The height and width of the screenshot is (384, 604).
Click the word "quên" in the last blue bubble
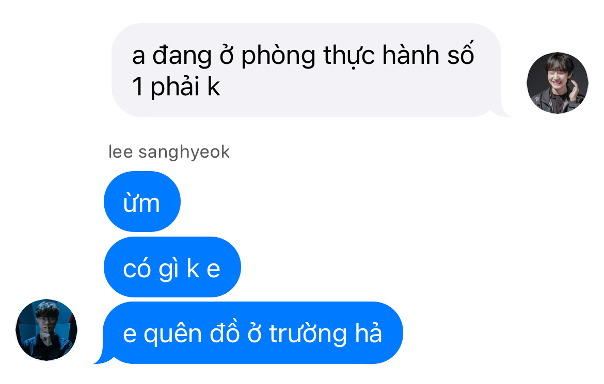[x=172, y=334]
